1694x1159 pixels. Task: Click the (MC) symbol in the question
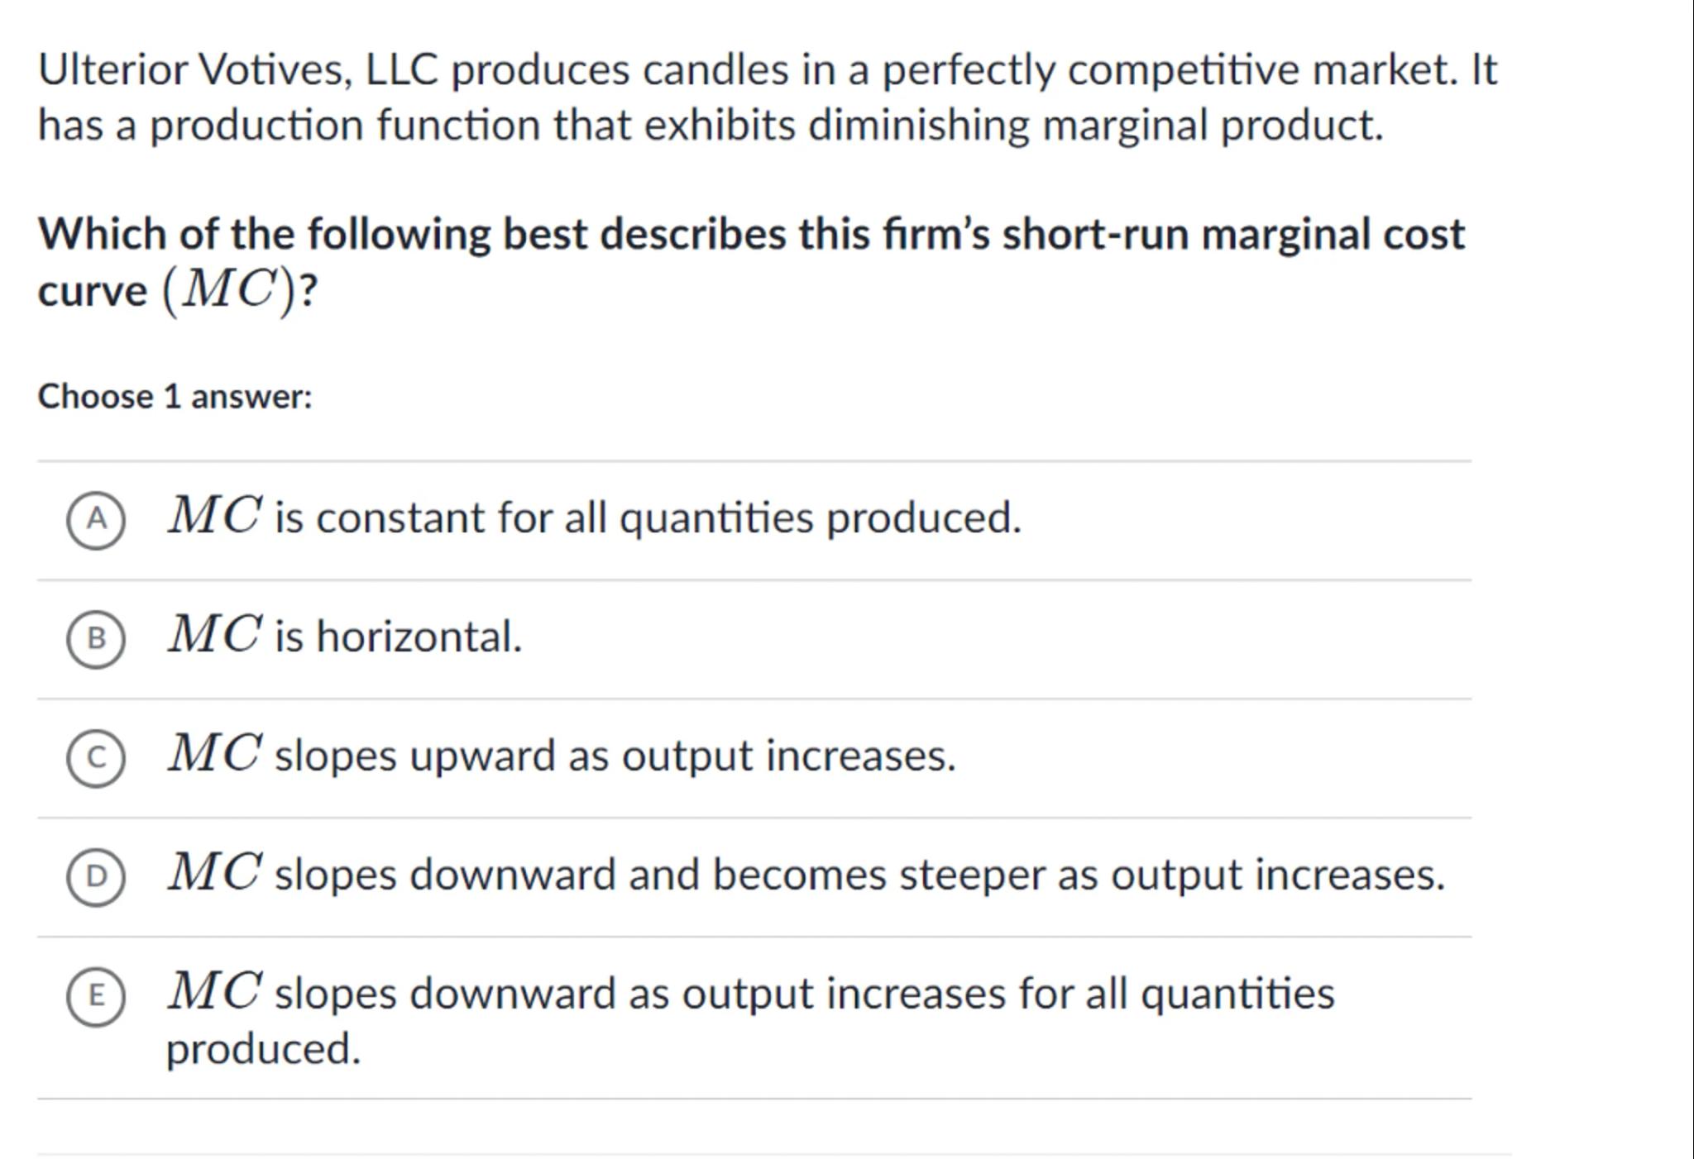point(229,290)
